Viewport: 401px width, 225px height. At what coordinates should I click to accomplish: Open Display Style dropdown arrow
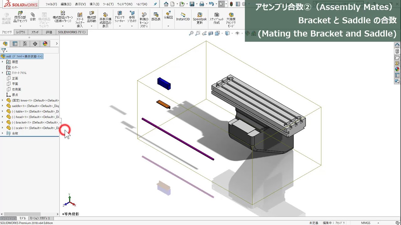pos(232,33)
